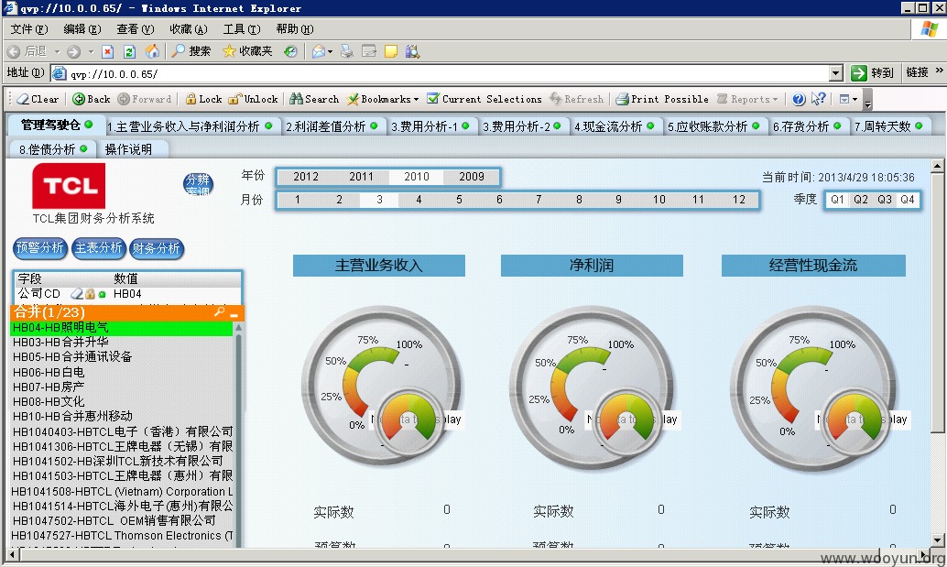This screenshot has height=567, width=947.
Task: Click the Print Possible printer button
Action: coord(662,99)
